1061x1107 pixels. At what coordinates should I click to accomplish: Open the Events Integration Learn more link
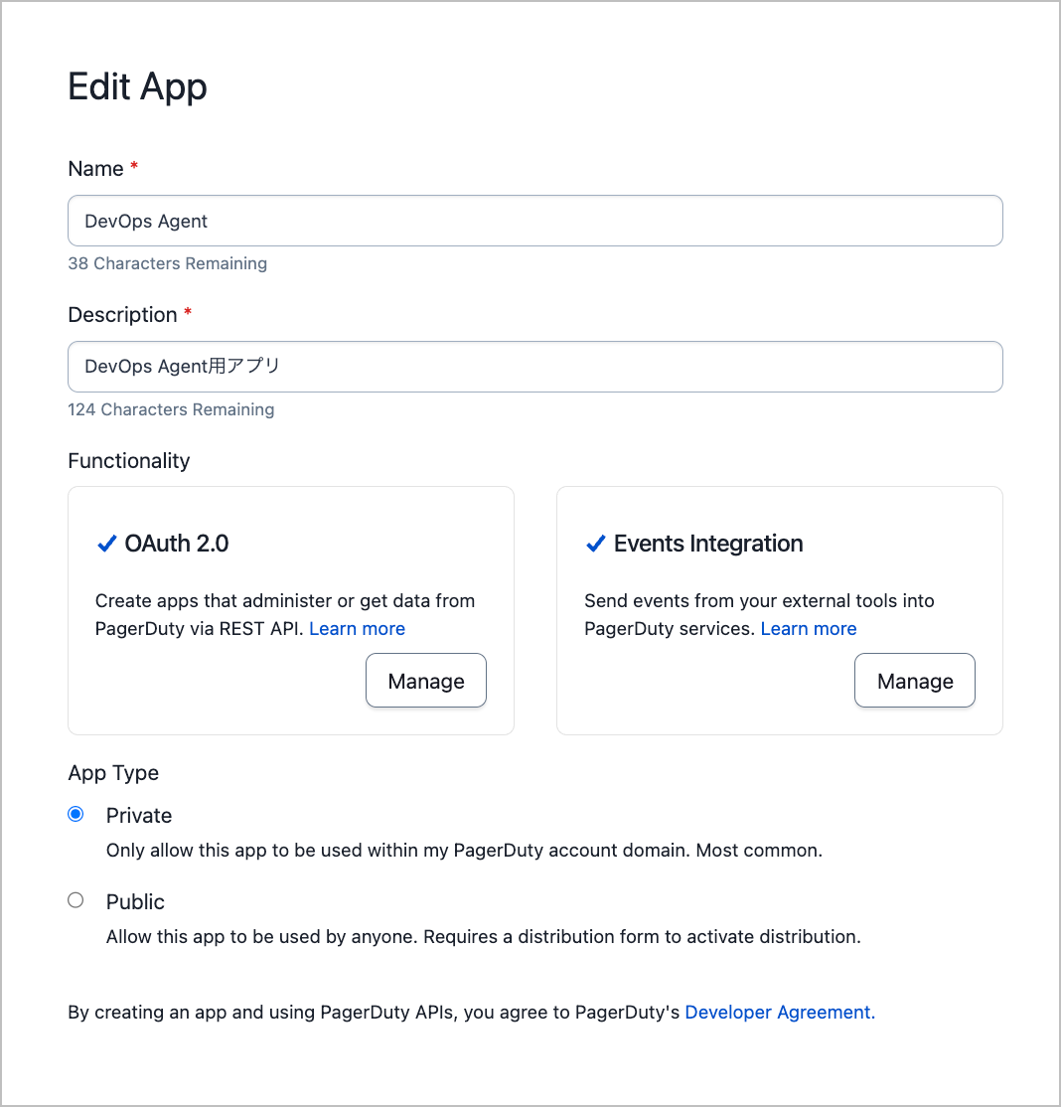point(809,628)
